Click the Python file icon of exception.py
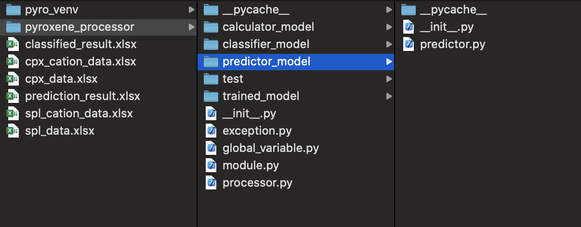The height and width of the screenshot is (227, 581). point(211,131)
